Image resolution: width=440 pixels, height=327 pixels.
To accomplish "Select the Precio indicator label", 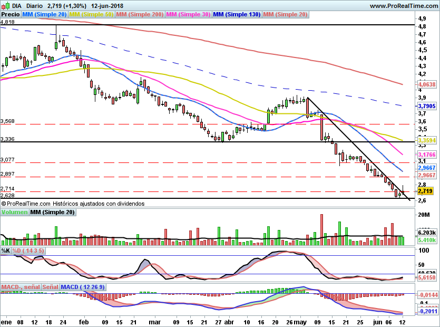I will tap(11, 14).
